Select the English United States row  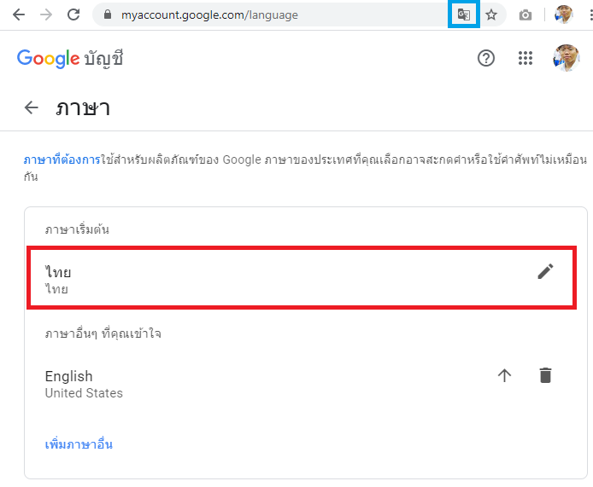pyautogui.click(x=256, y=384)
